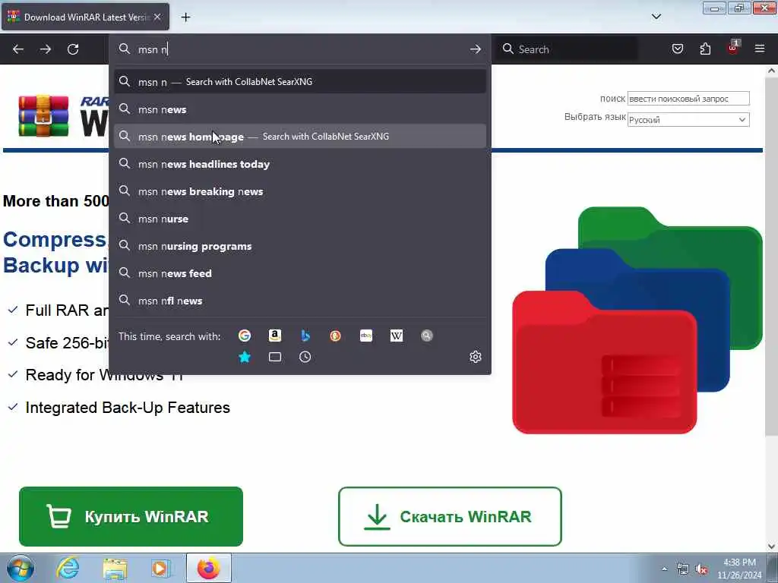
Task: Open Windows Explorer from taskbar
Action: click(x=115, y=568)
